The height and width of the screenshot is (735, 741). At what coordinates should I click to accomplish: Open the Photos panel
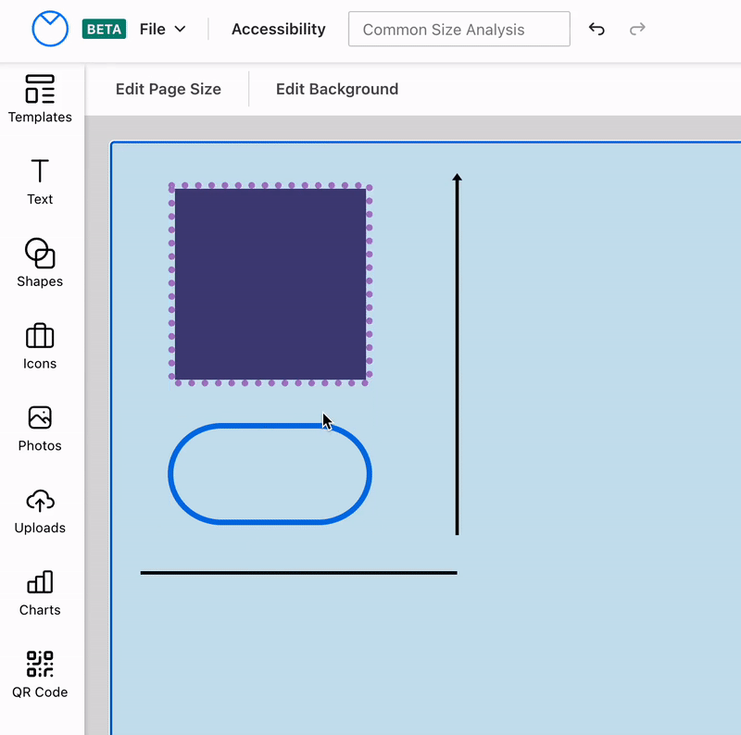point(40,428)
